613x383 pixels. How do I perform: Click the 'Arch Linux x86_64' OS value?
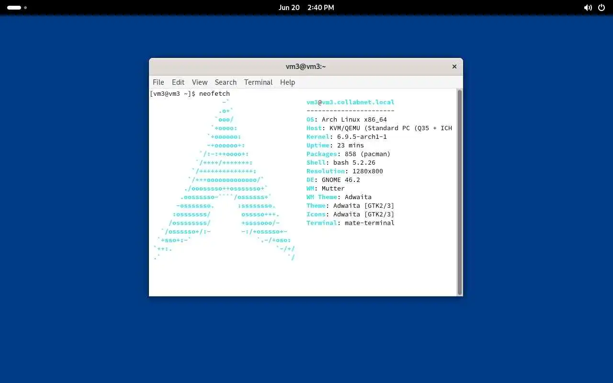354,120
